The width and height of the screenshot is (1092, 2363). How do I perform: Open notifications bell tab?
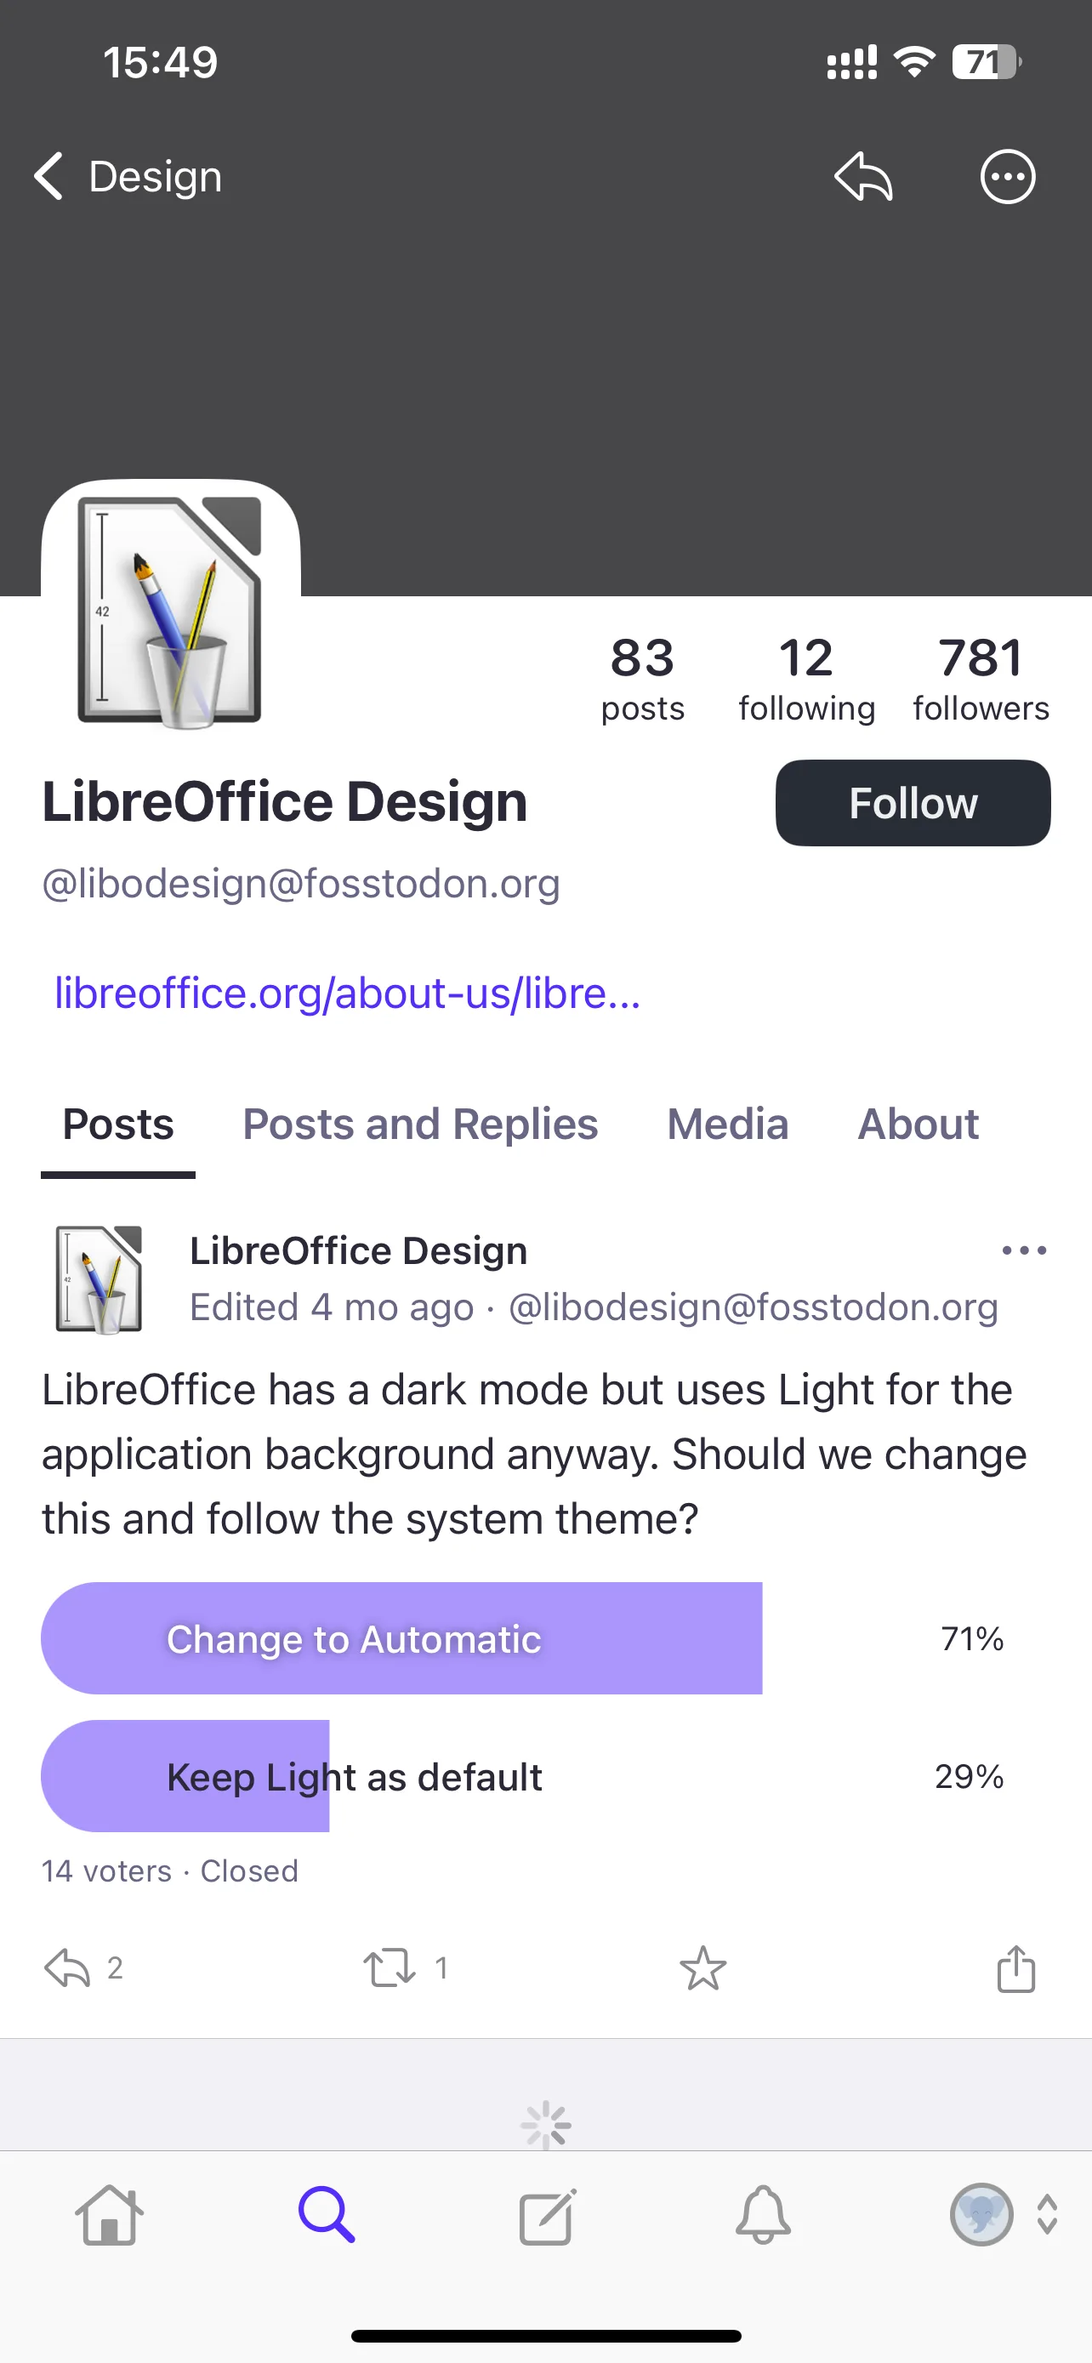(763, 2215)
